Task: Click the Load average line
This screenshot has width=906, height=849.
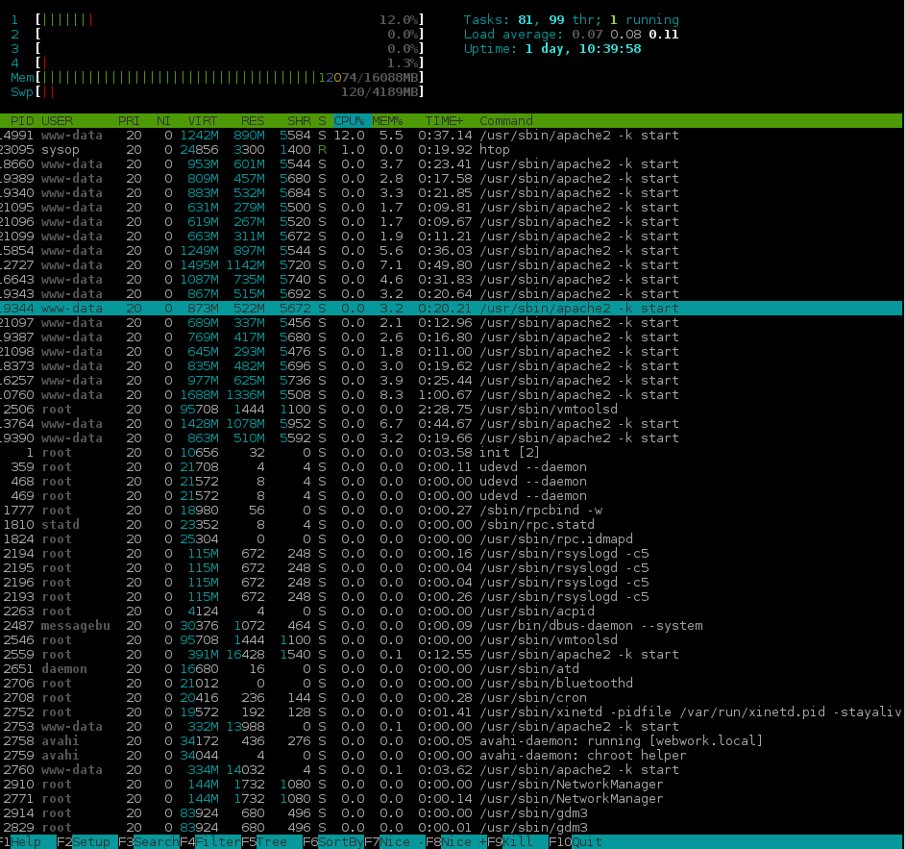Action: coord(572,35)
